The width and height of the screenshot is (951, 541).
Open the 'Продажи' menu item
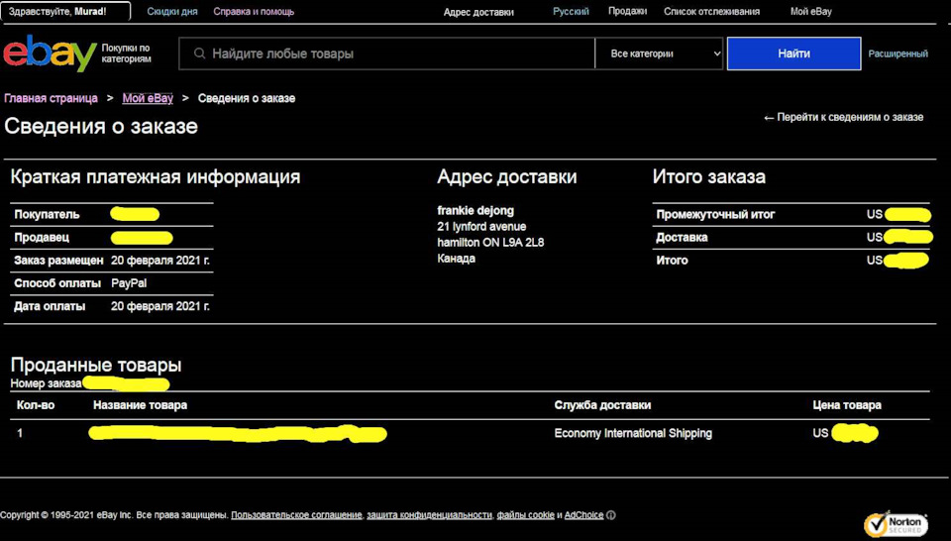click(627, 12)
